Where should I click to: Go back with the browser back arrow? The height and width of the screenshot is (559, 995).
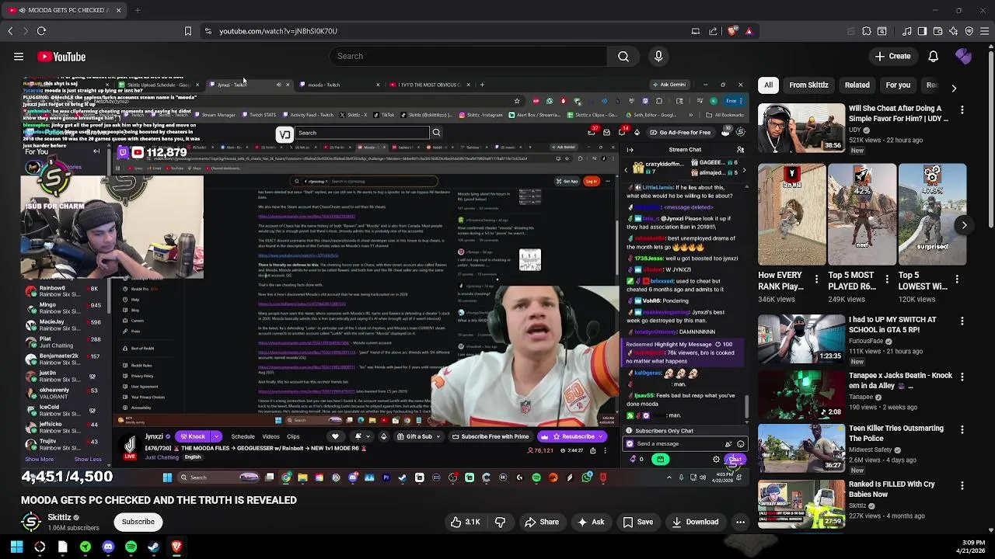click(x=10, y=31)
